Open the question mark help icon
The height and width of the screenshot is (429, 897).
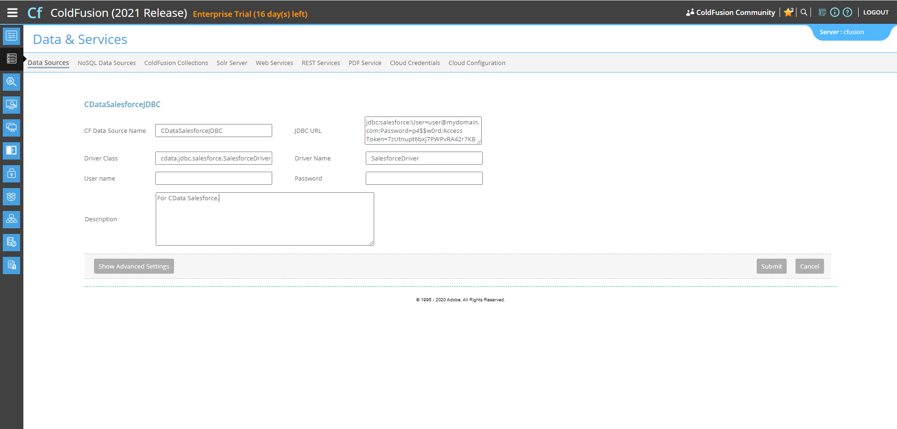tap(847, 13)
